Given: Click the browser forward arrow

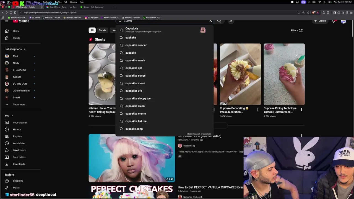Looking at the screenshot, I should coord(7,12).
